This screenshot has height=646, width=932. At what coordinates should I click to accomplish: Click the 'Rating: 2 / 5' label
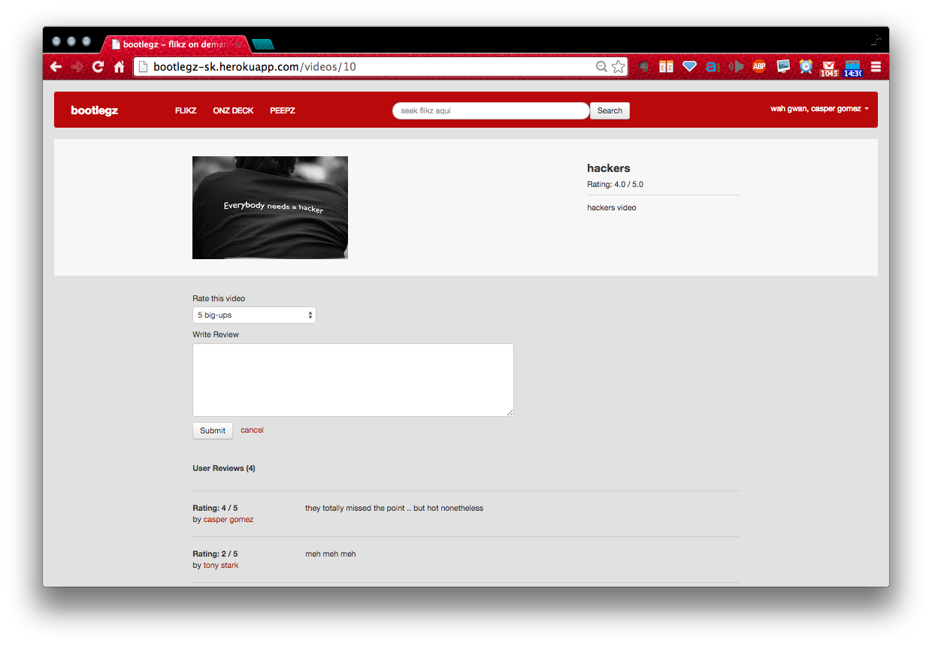coord(215,554)
